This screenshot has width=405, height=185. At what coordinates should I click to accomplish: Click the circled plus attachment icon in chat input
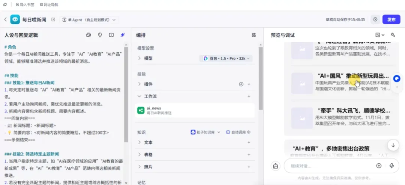[x=379, y=166]
